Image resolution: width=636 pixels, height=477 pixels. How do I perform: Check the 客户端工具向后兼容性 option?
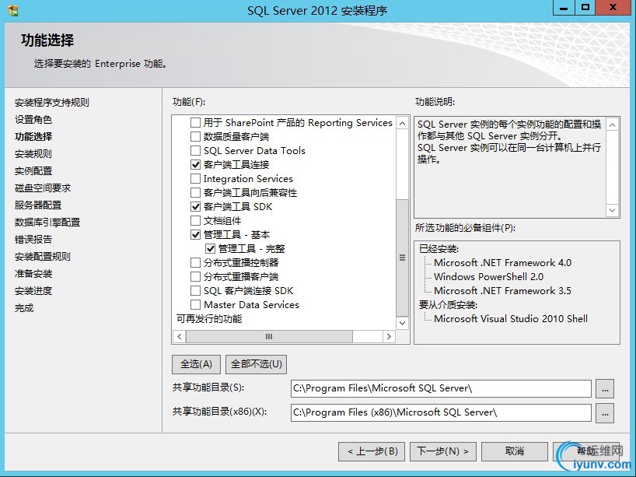[195, 192]
